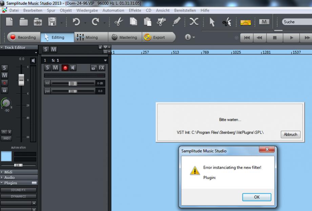Toggle global Solo above track list
Screen dimensions: 312x211
[46, 49]
